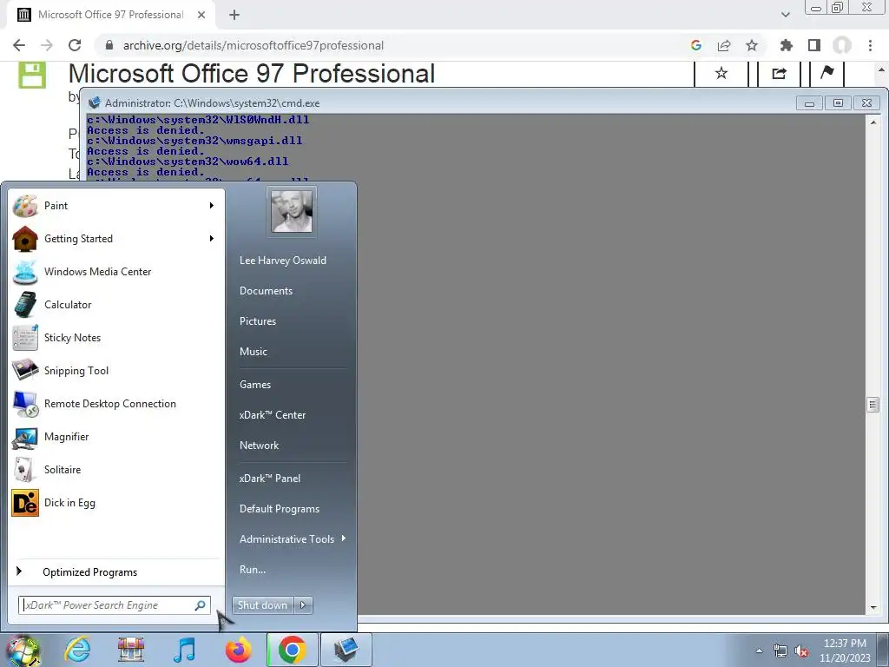Reload the archive.org page
Screen dimensions: 889x667
tap(75, 45)
